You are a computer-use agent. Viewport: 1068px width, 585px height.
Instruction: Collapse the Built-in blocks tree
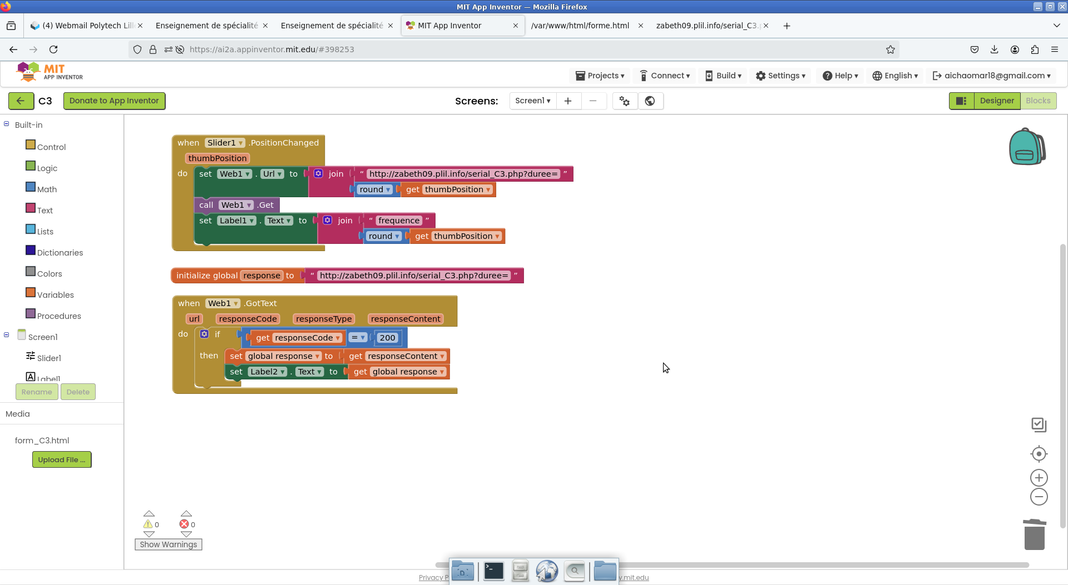point(7,124)
